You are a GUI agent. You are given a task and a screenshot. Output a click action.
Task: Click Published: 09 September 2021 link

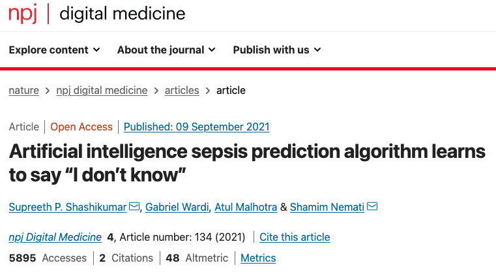pos(196,127)
